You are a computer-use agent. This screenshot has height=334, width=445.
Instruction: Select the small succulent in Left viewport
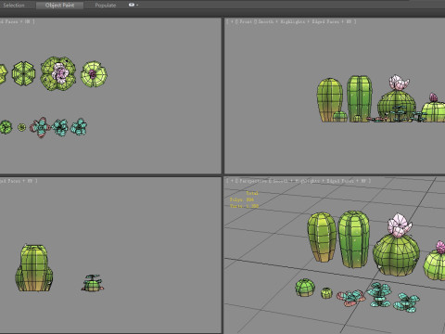(x=93, y=283)
